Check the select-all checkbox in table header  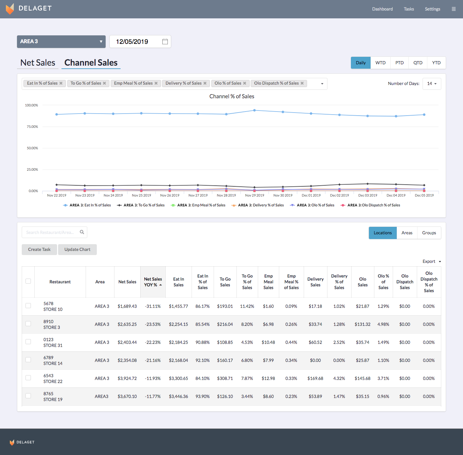28,281
